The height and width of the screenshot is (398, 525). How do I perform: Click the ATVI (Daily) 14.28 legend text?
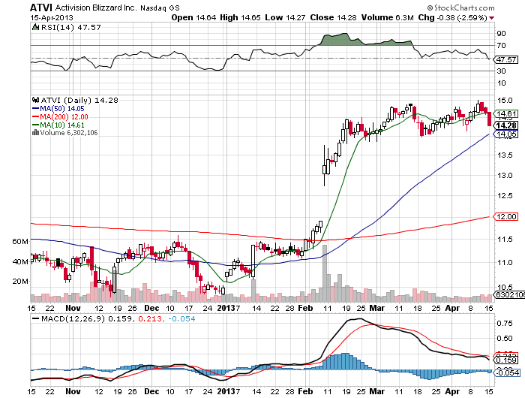[x=79, y=101]
